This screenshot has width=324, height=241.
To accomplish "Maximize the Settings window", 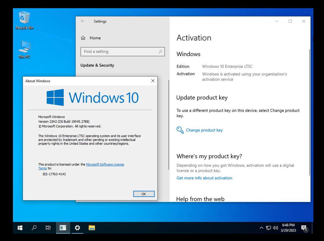I will (290, 21).
